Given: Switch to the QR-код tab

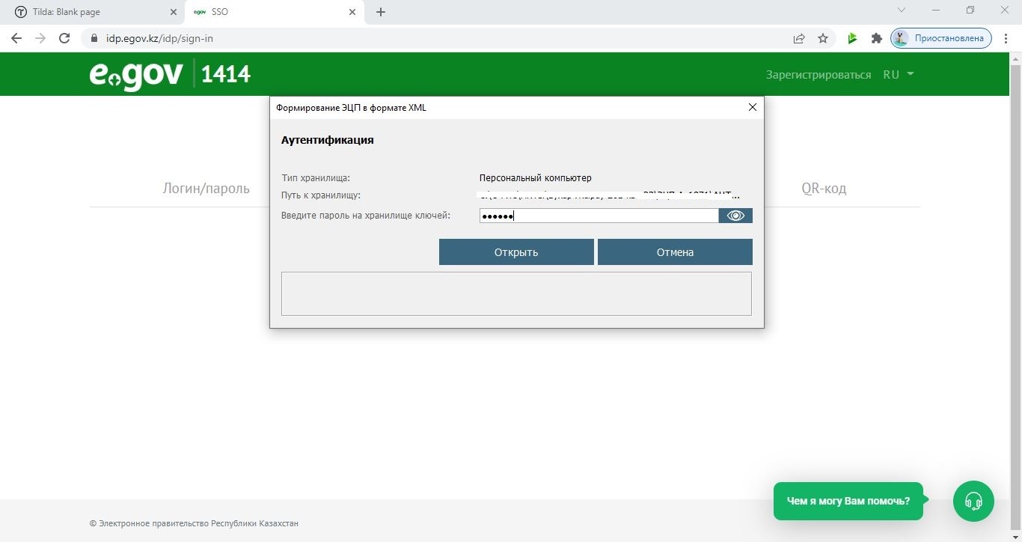Looking at the screenshot, I should coord(824,188).
